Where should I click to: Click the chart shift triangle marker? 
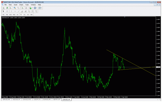coord(125,17)
